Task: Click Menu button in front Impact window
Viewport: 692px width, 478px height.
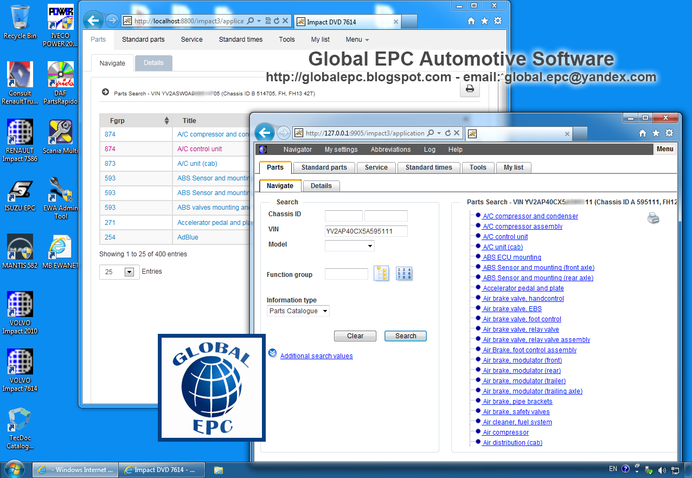Action: 665,149
